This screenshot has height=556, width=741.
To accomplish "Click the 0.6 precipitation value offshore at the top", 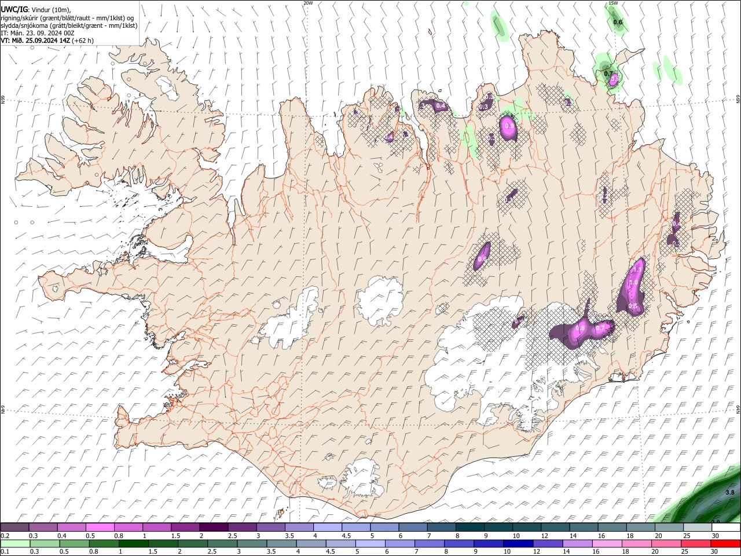I will [618, 23].
